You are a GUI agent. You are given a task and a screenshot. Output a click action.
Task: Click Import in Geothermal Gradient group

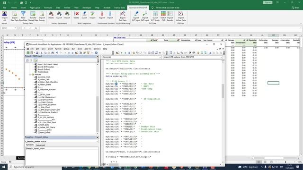click(110, 15)
